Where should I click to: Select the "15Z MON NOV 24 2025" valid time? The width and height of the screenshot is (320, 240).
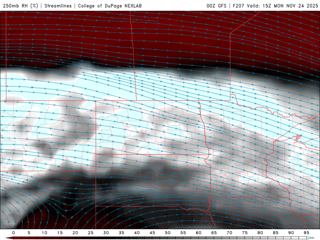[x=290, y=6]
